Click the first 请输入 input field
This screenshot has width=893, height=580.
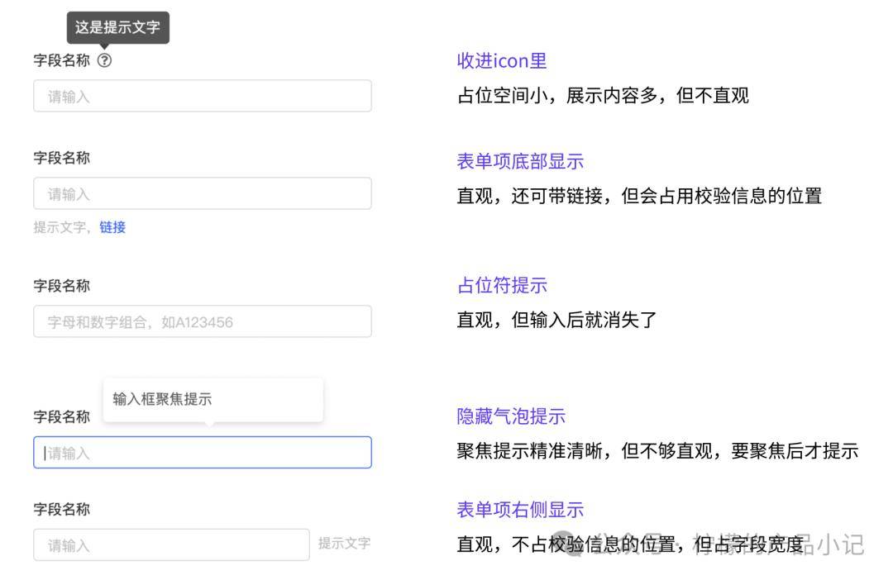pyautogui.click(x=202, y=96)
